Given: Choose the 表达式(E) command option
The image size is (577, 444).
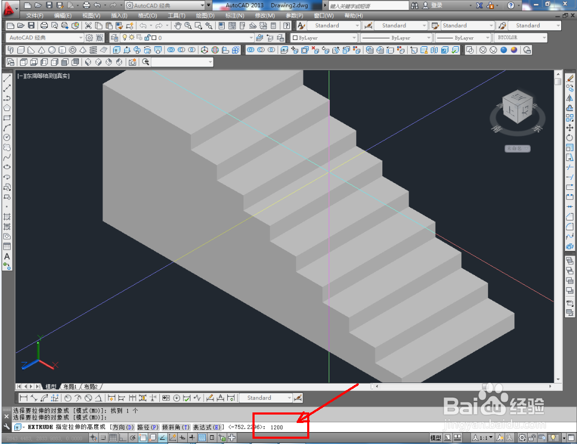Looking at the screenshot, I should [207, 427].
